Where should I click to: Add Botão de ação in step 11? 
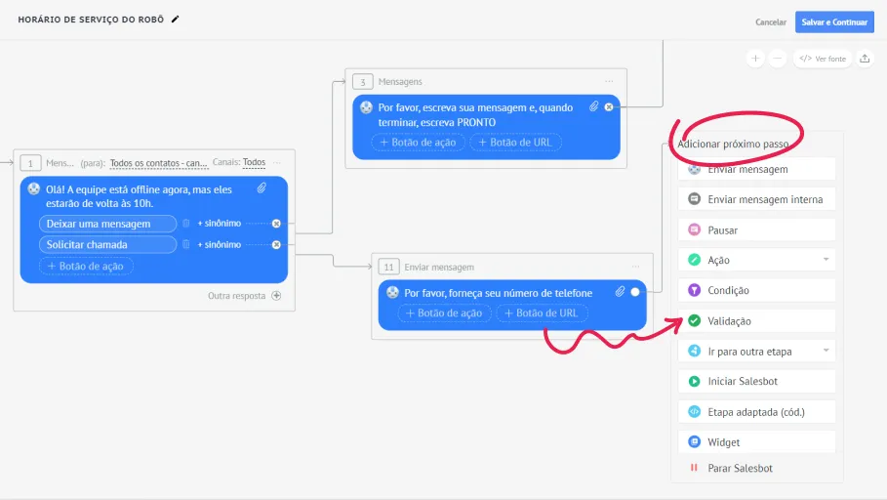pos(445,313)
